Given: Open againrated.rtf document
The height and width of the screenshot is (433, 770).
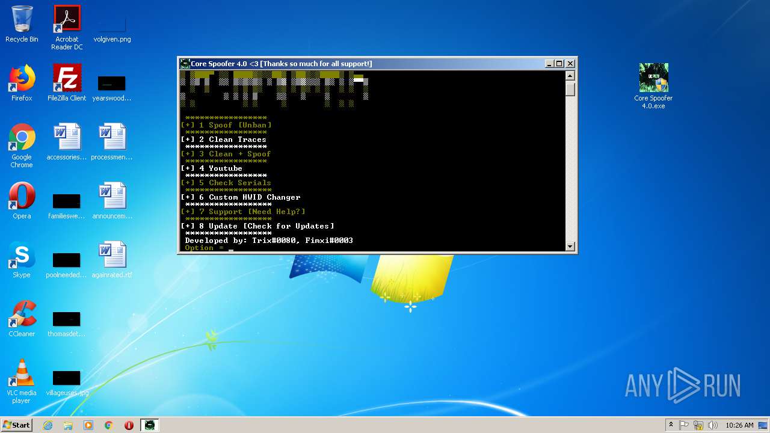Looking at the screenshot, I should pos(112,260).
